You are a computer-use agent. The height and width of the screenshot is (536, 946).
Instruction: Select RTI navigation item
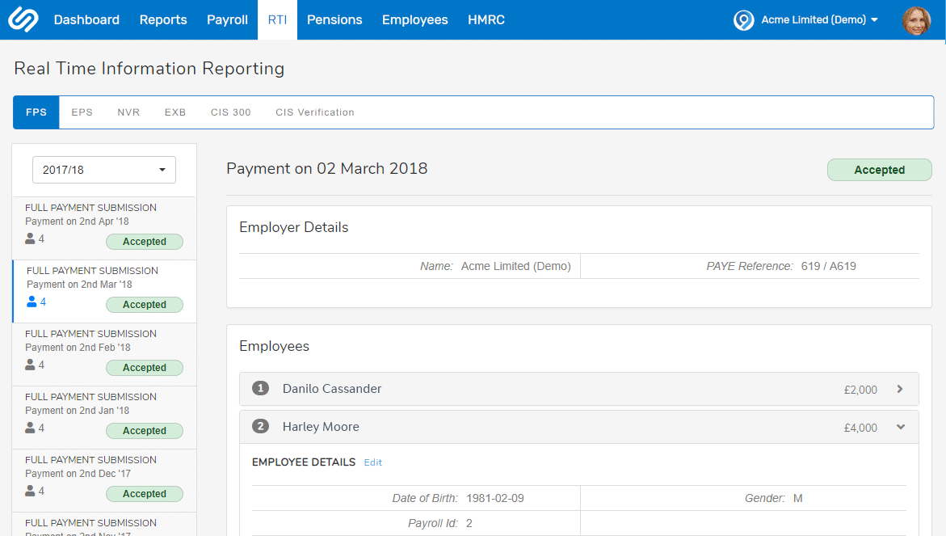[x=278, y=20]
